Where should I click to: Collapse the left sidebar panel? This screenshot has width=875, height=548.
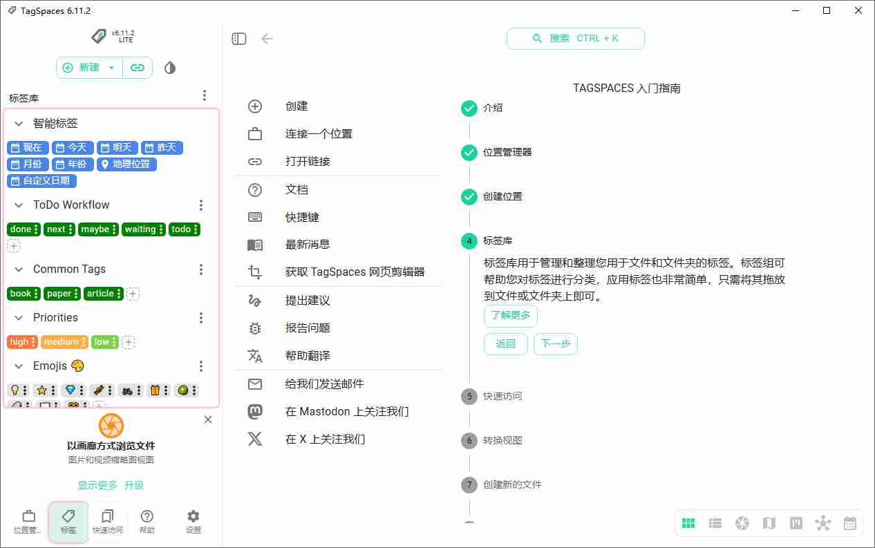[x=238, y=39]
